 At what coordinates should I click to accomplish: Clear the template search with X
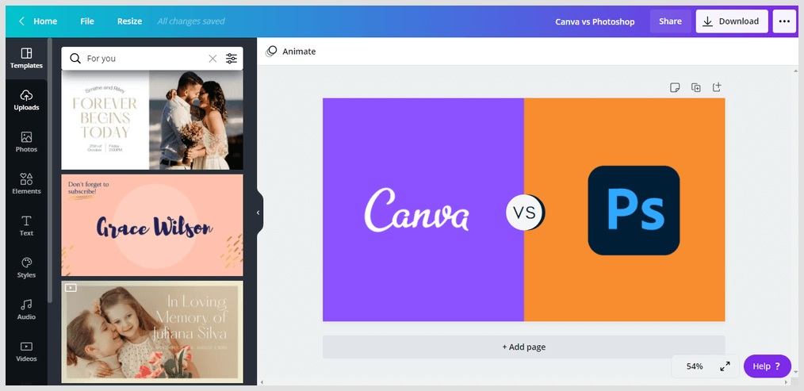(x=212, y=59)
